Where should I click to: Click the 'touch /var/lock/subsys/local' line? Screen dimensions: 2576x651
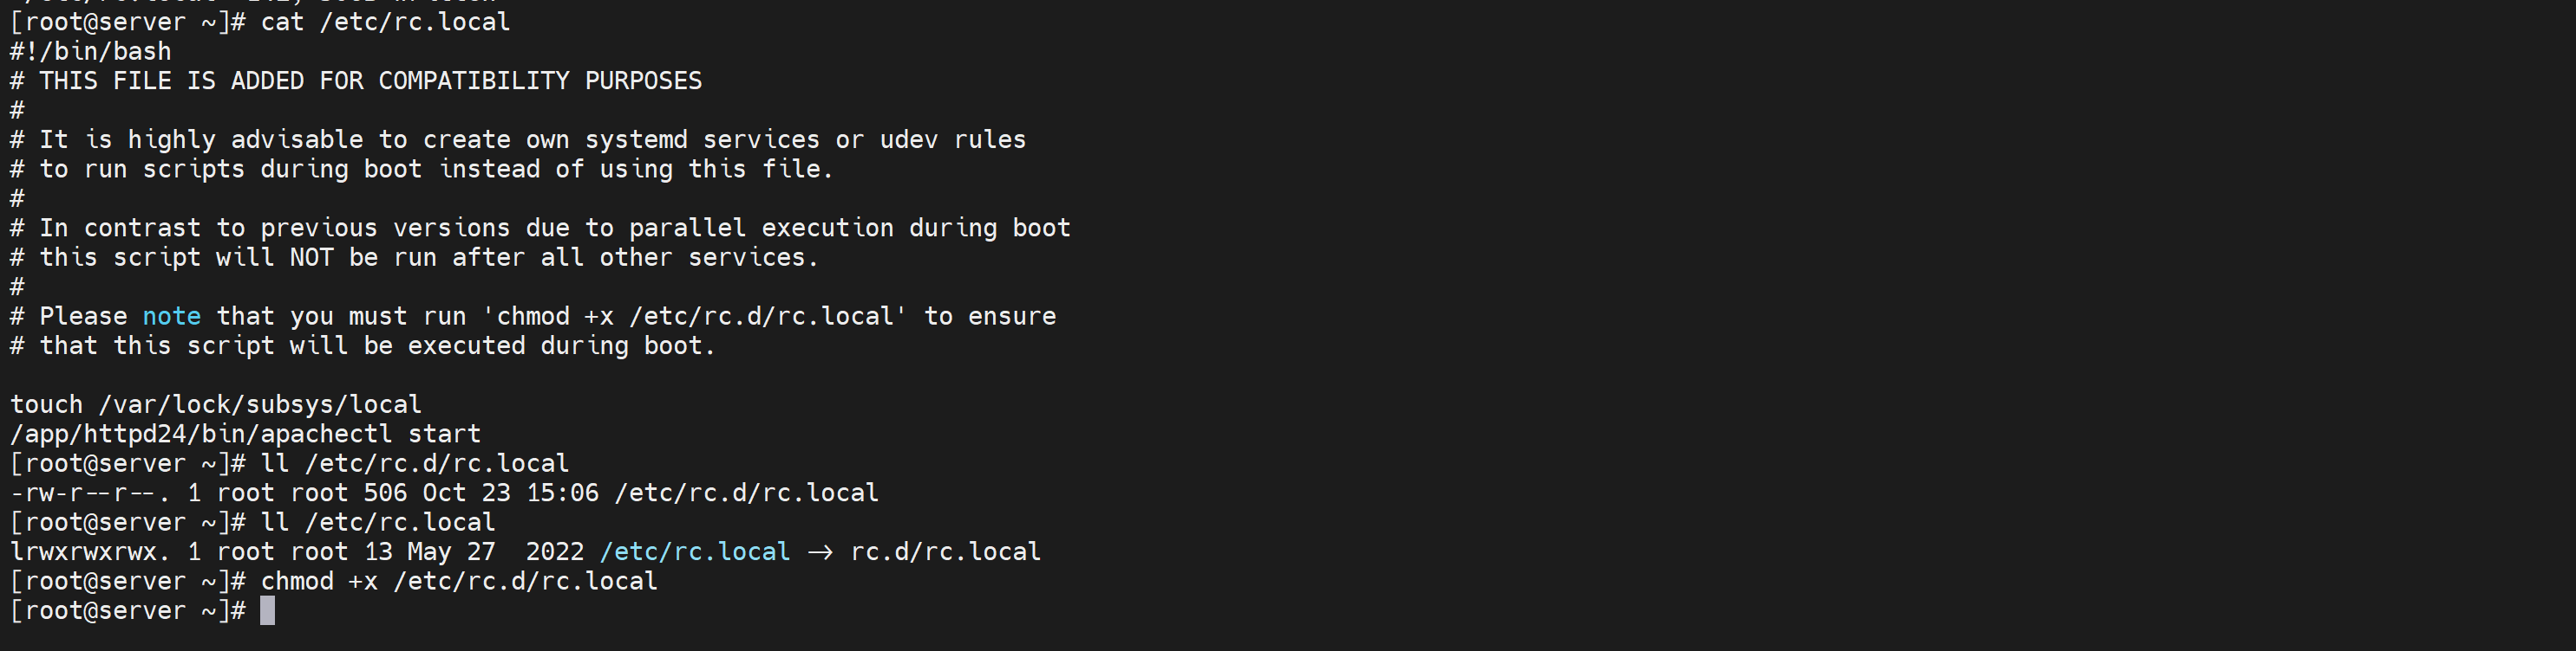[215, 404]
